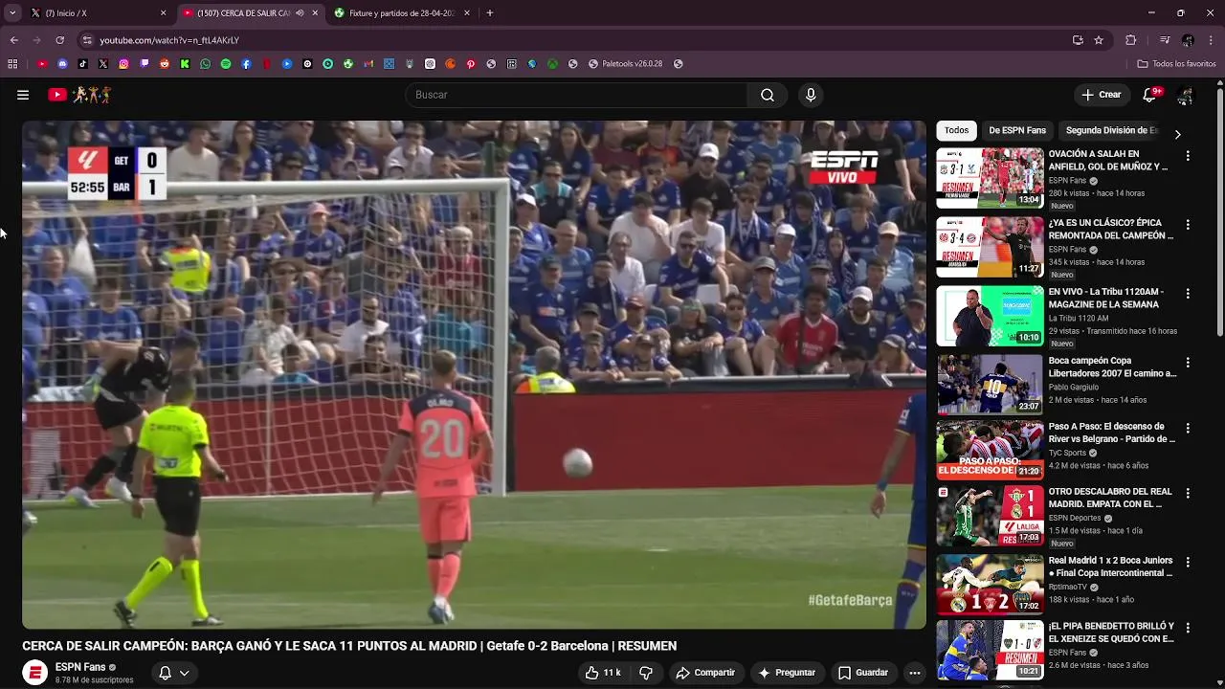Screen dimensions: 1225x689
Task: Open La Tribu 1120AM video thumbnail
Action: 990,316
